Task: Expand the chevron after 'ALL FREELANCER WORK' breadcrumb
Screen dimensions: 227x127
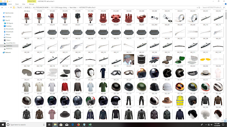Action: 50,7
